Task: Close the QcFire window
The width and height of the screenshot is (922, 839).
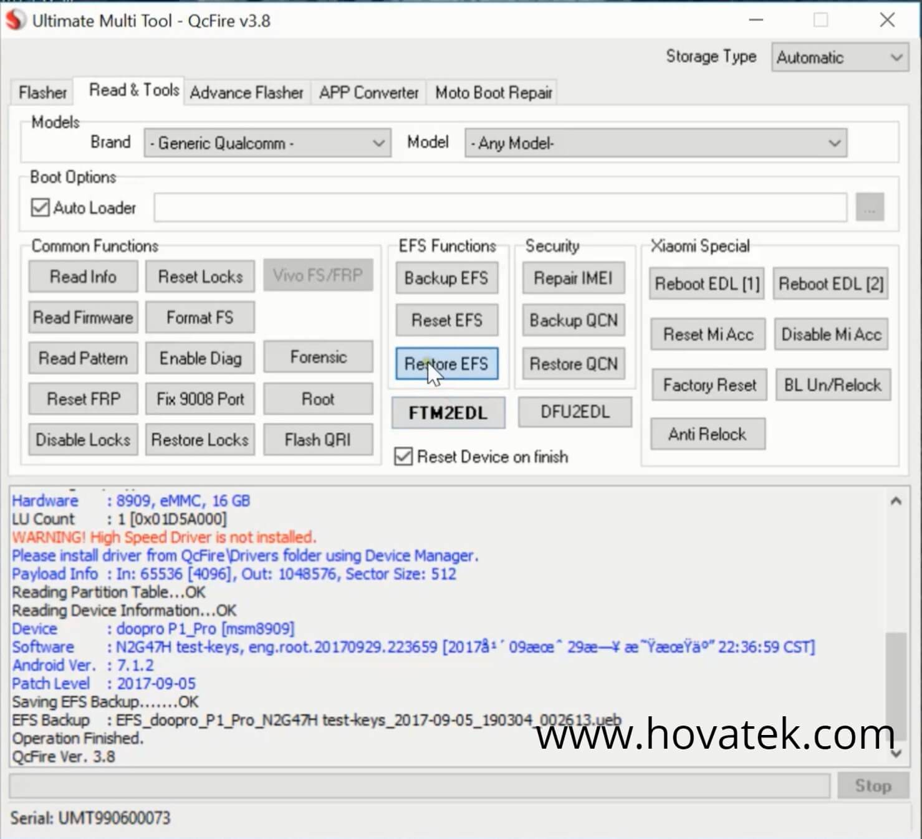Action: [x=887, y=20]
